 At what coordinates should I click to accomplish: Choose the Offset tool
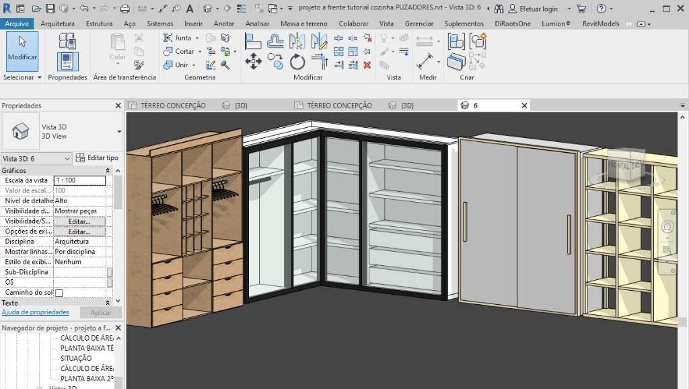coord(275,41)
